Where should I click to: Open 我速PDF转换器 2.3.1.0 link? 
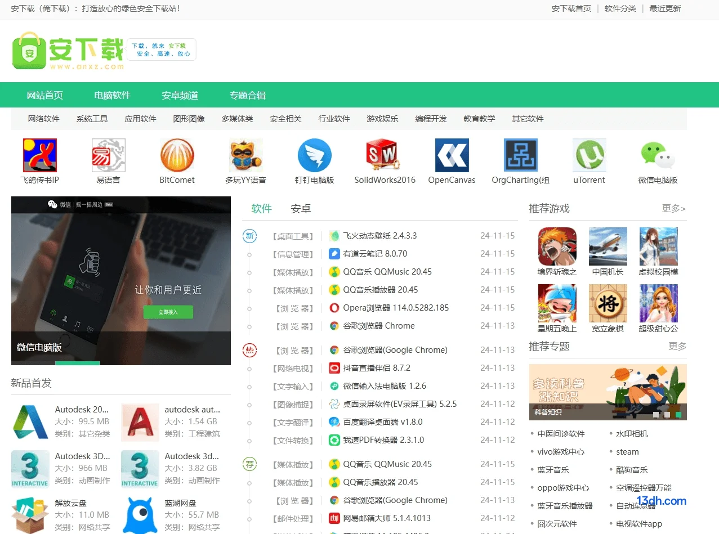383,440
